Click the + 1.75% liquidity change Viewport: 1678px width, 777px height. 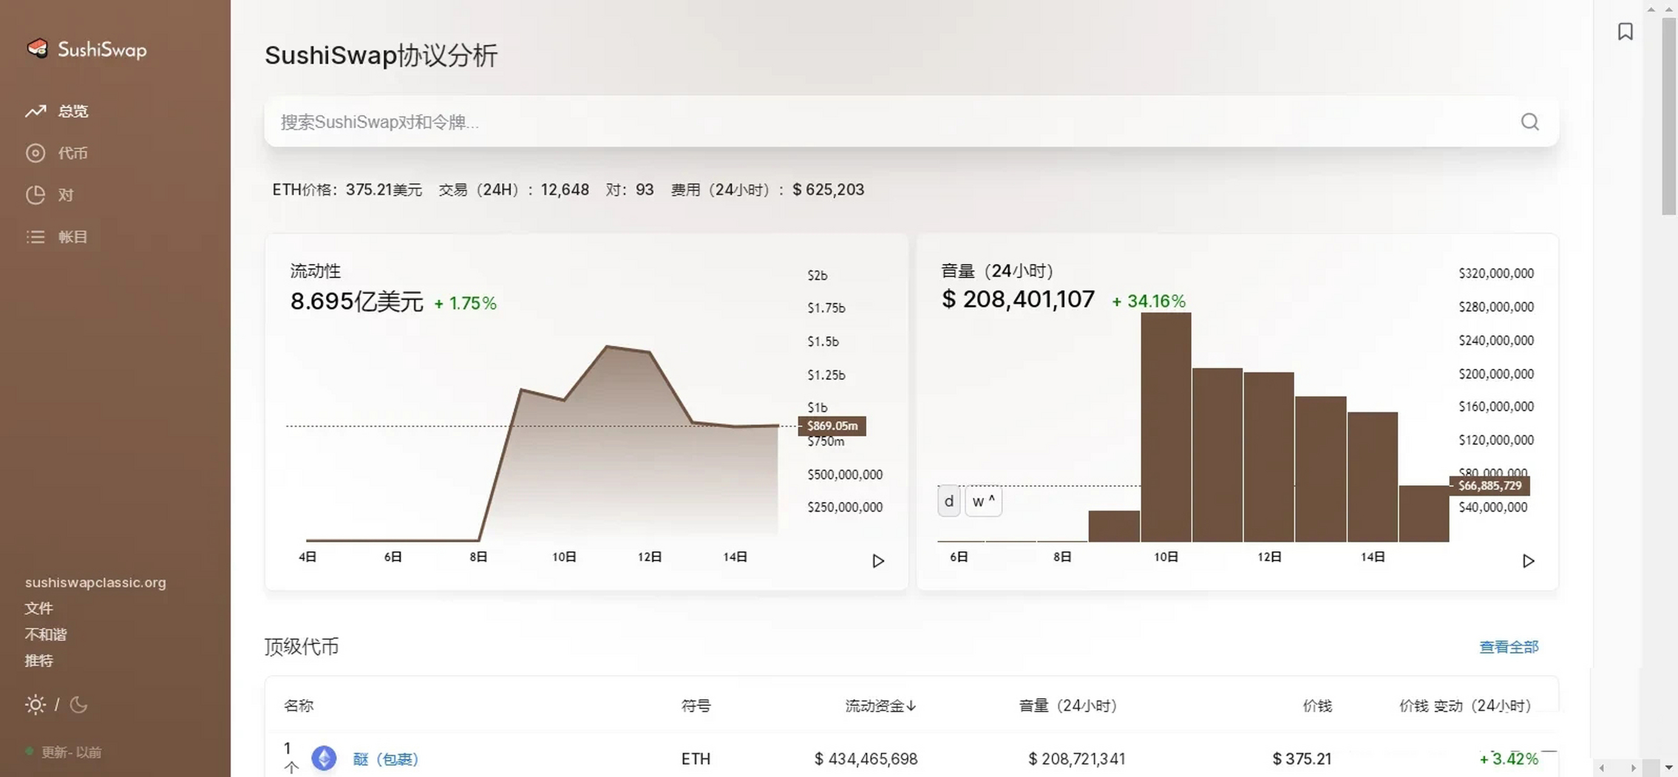pos(466,303)
